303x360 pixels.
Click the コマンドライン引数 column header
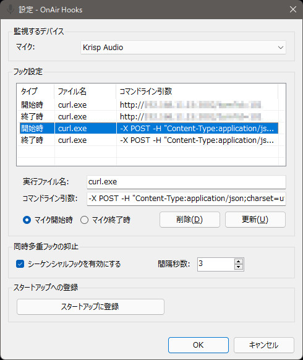tap(197, 91)
